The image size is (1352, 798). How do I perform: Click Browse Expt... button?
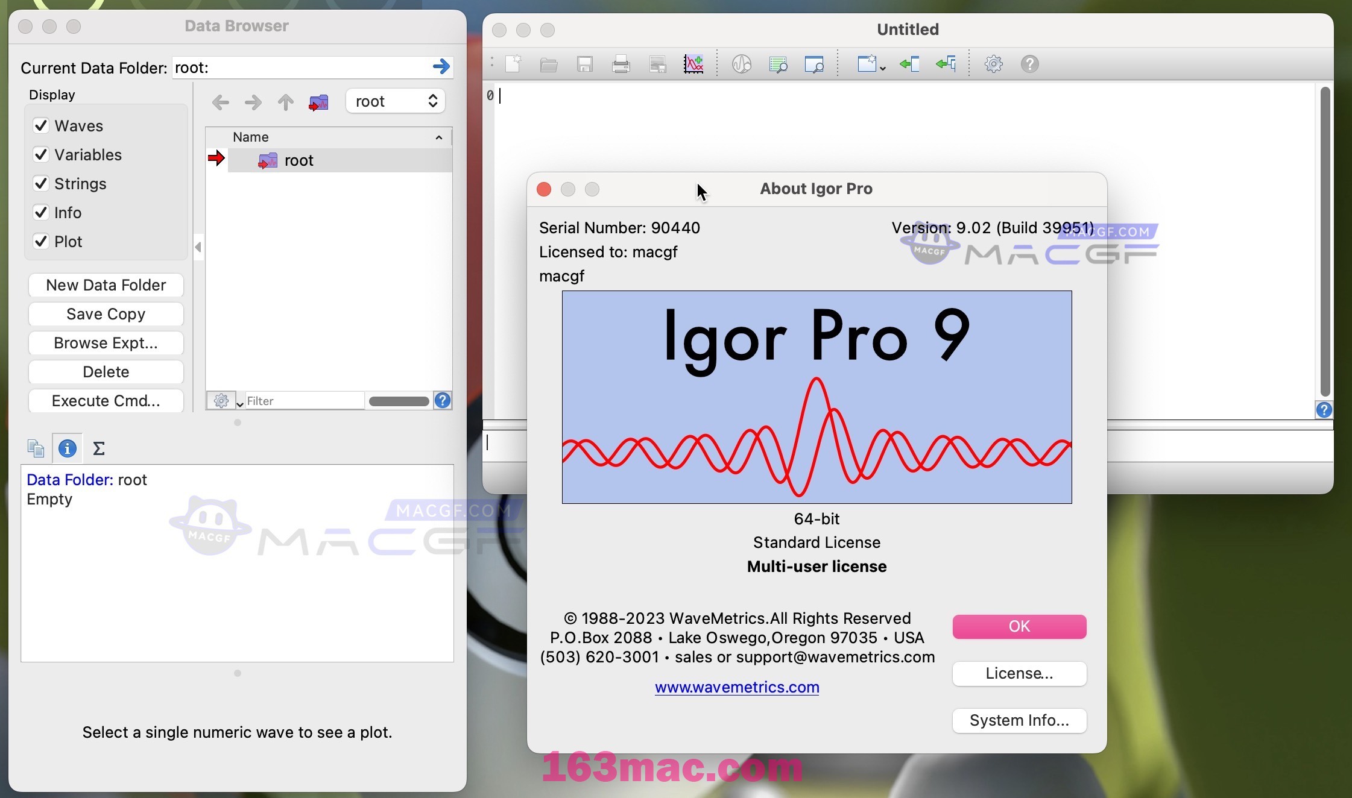click(x=106, y=343)
